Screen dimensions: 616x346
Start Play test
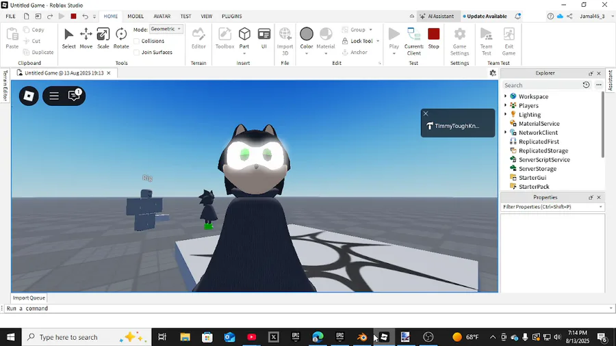click(394, 38)
